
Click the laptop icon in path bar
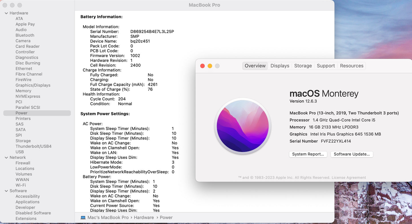[x=83, y=217]
